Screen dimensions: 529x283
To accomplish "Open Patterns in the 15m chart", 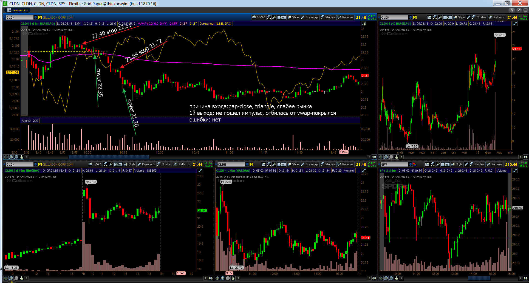I will click(182, 164).
